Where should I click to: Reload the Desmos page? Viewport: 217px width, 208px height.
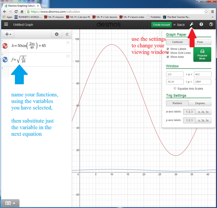pos(16,12)
